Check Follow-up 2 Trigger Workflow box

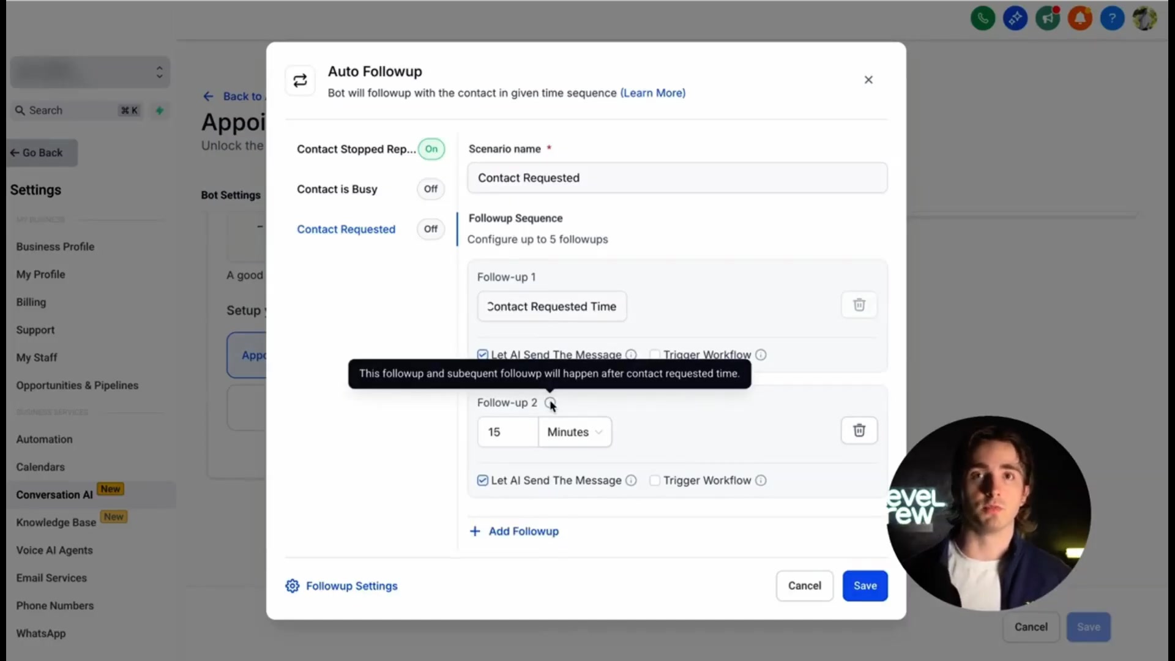tap(655, 480)
